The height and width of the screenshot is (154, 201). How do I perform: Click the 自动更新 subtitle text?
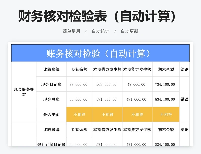pyautogui.click(x=130, y=31)
